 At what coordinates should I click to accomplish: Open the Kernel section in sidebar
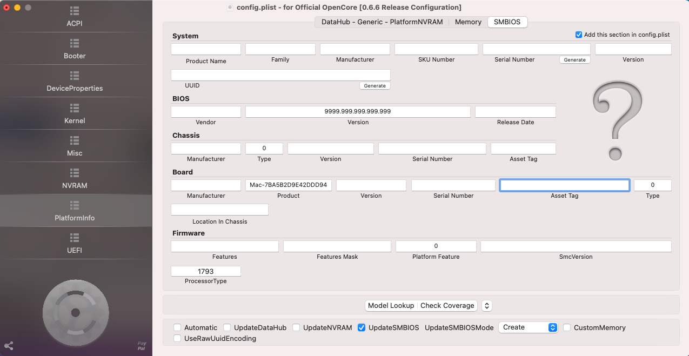pyautogui.click(x=76, y=113)
